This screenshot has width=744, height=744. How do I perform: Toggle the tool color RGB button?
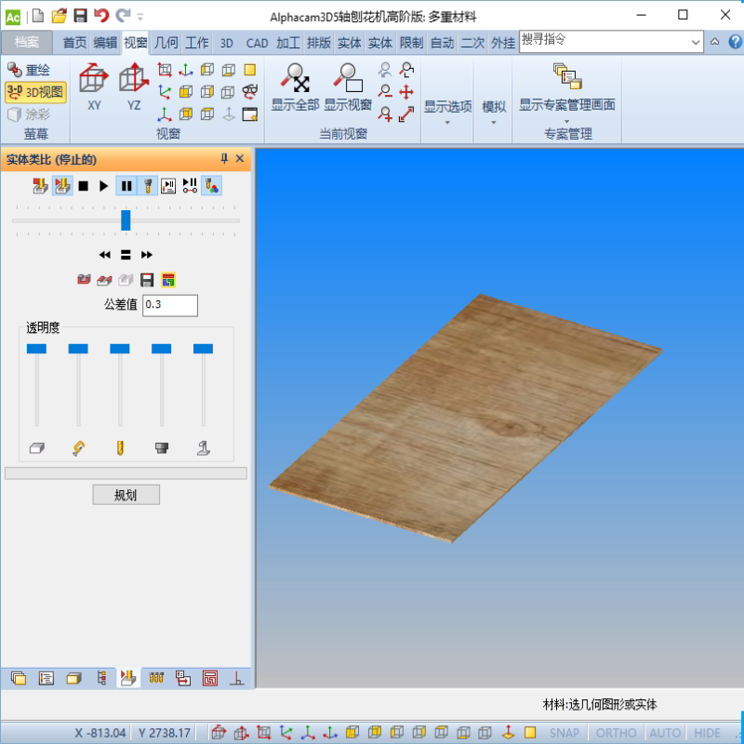tap(212, 185)
